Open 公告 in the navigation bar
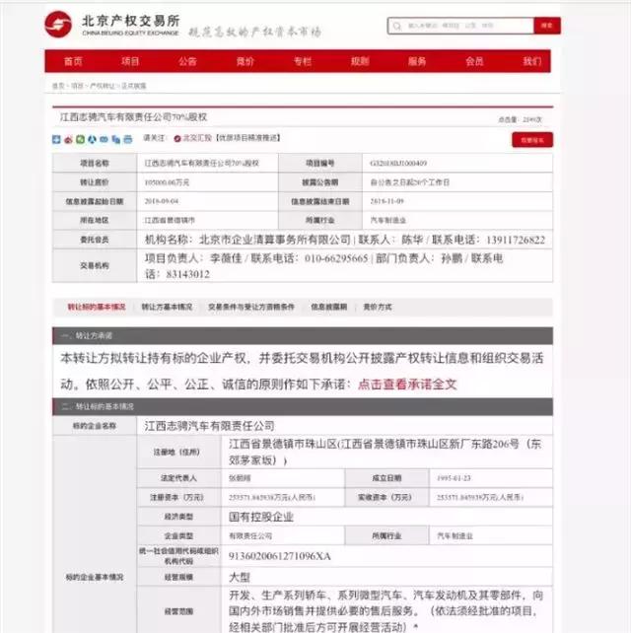The image size is (631, 633). pyautogui.click(x=187, y=61)
